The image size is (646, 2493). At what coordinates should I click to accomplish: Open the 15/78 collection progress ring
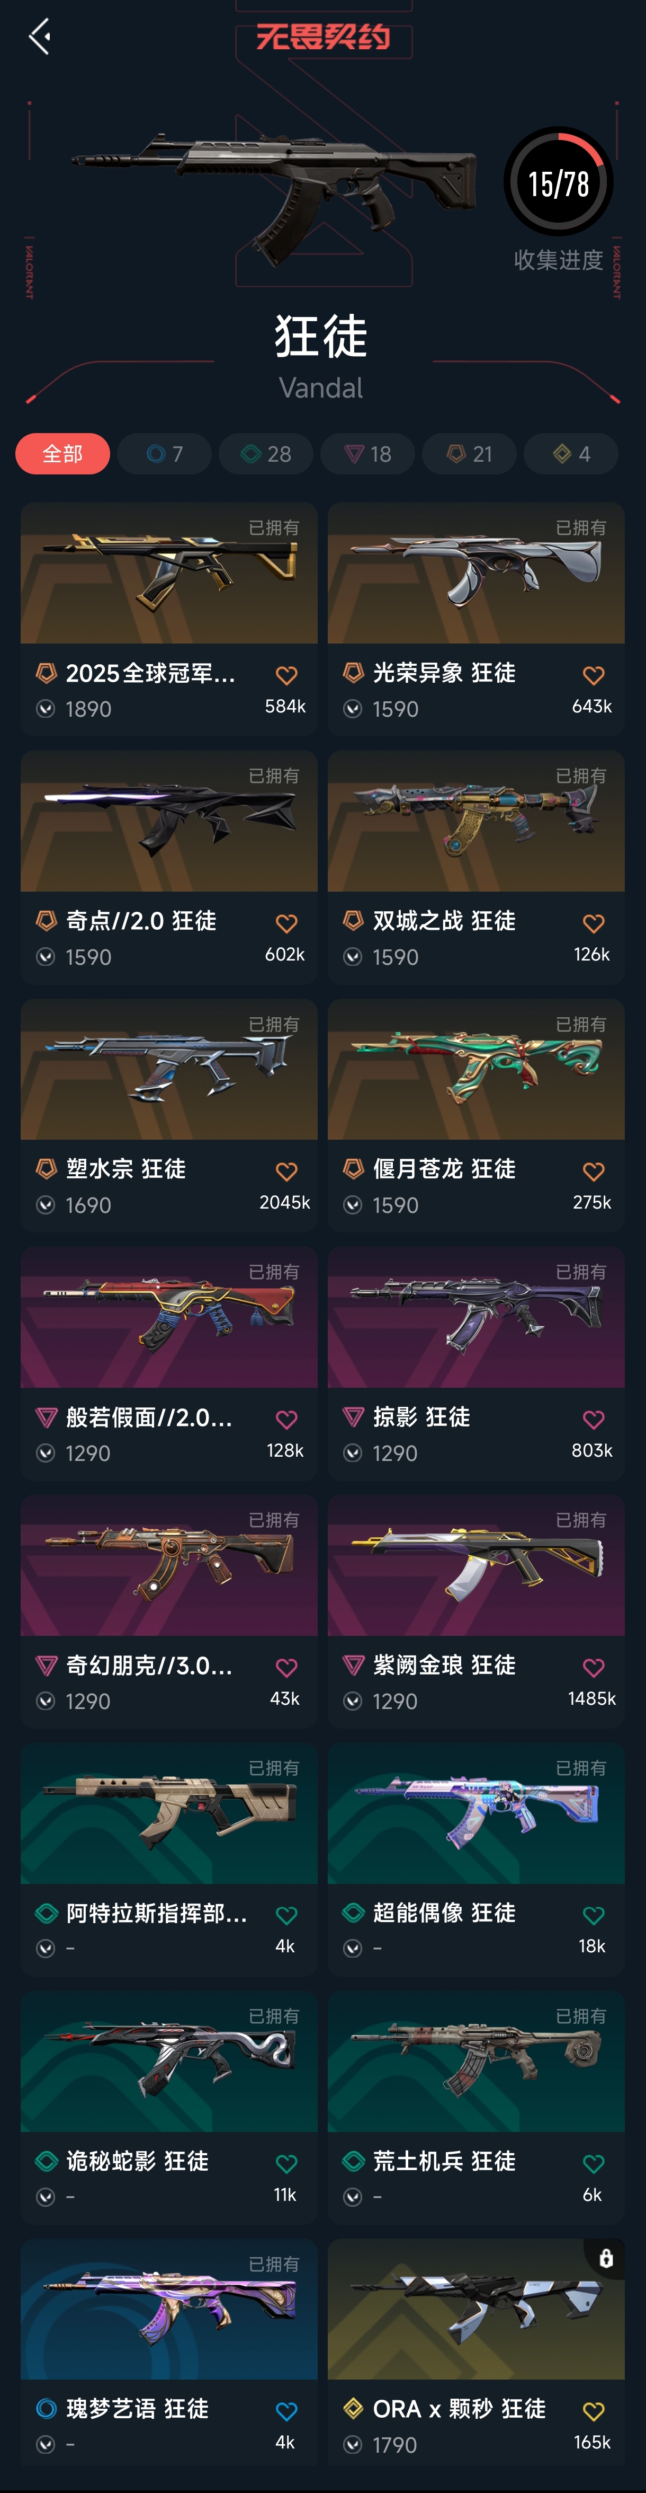(558, 182)
